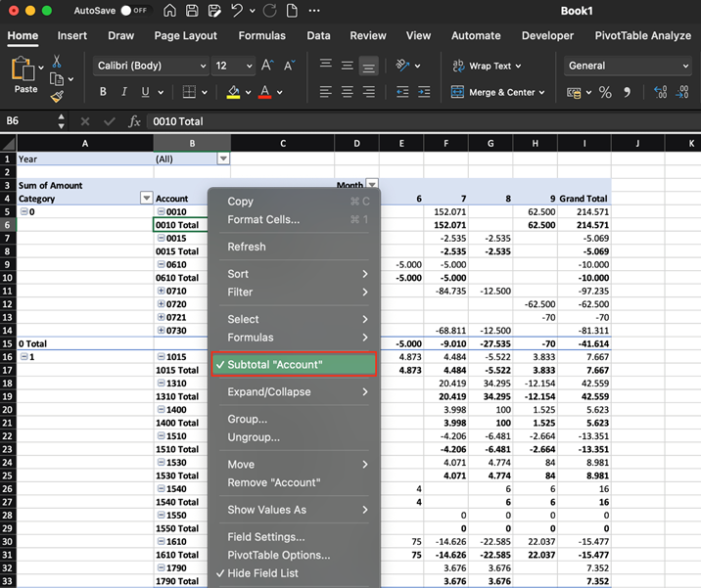701x588 pixels.
Task: Open the Year filter dropdown
Action: point(223,158)
